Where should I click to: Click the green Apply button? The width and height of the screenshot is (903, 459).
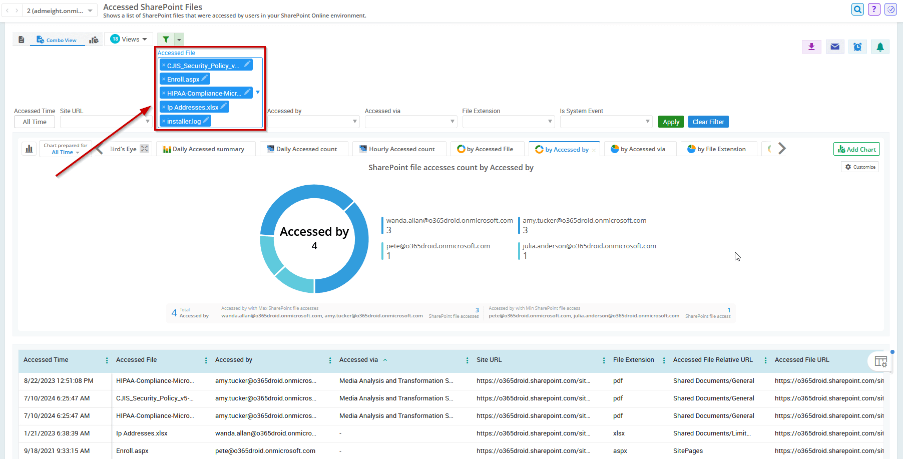671,122
